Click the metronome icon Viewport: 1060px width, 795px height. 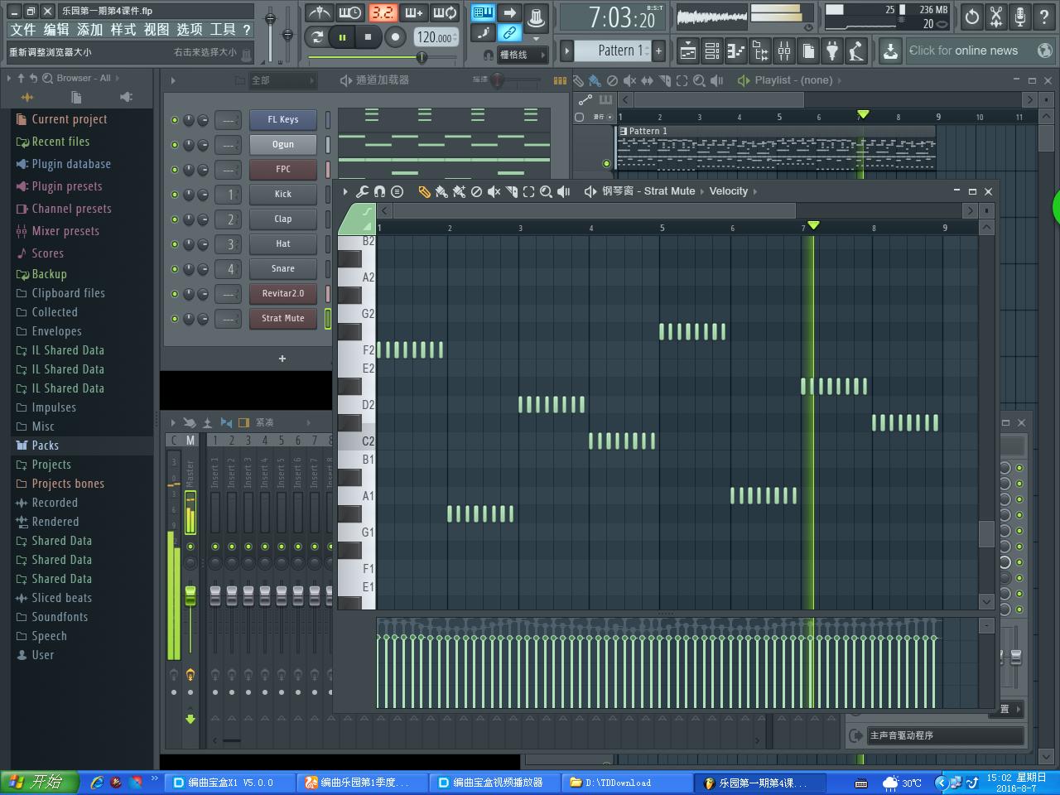tap(319, 13)
